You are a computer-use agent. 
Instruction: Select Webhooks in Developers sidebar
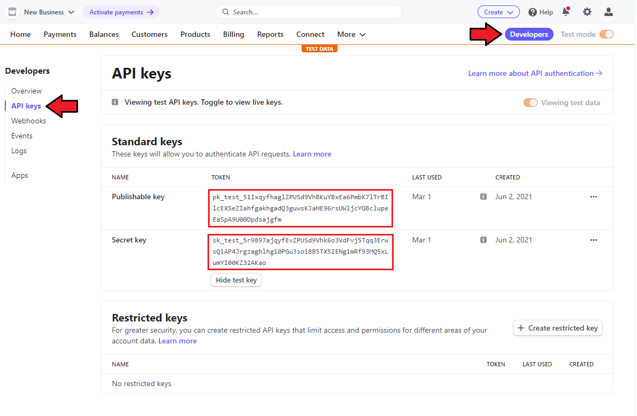pos(29,121)
